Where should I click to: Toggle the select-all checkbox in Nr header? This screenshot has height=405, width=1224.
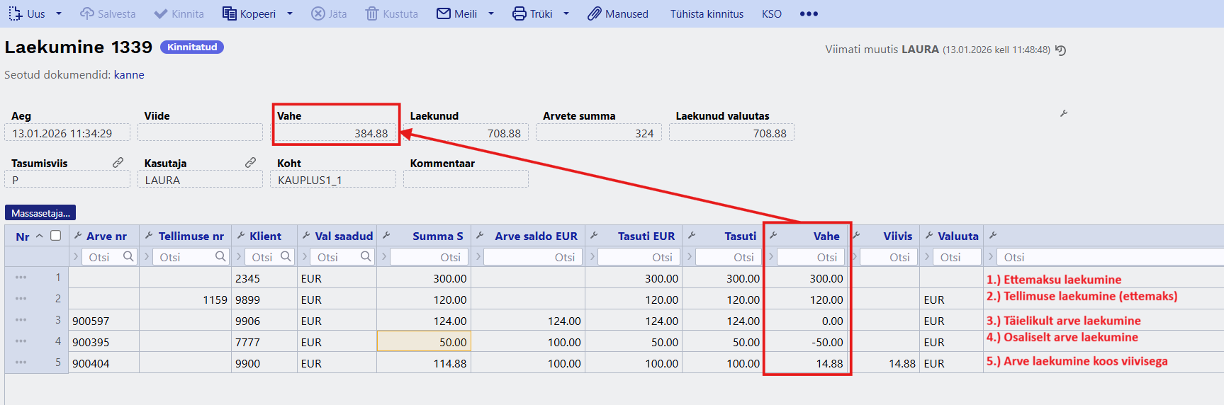coord(56,236)
